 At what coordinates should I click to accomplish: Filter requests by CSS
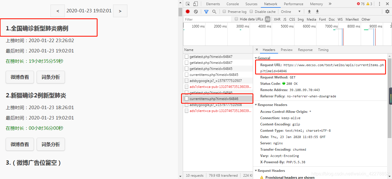coord(292,19)
